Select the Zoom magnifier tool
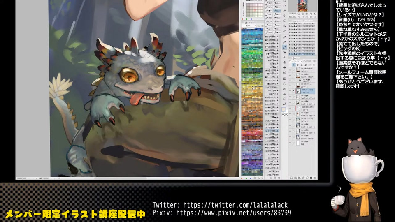395x222 pixels. pos(285,1)
